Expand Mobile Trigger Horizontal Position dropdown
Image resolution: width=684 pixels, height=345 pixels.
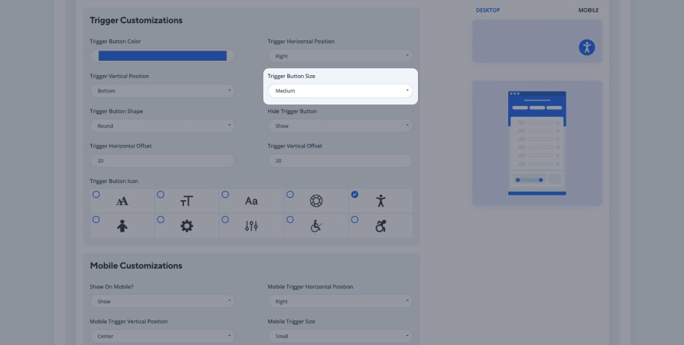pyautogui.click(x=340, y=301)
